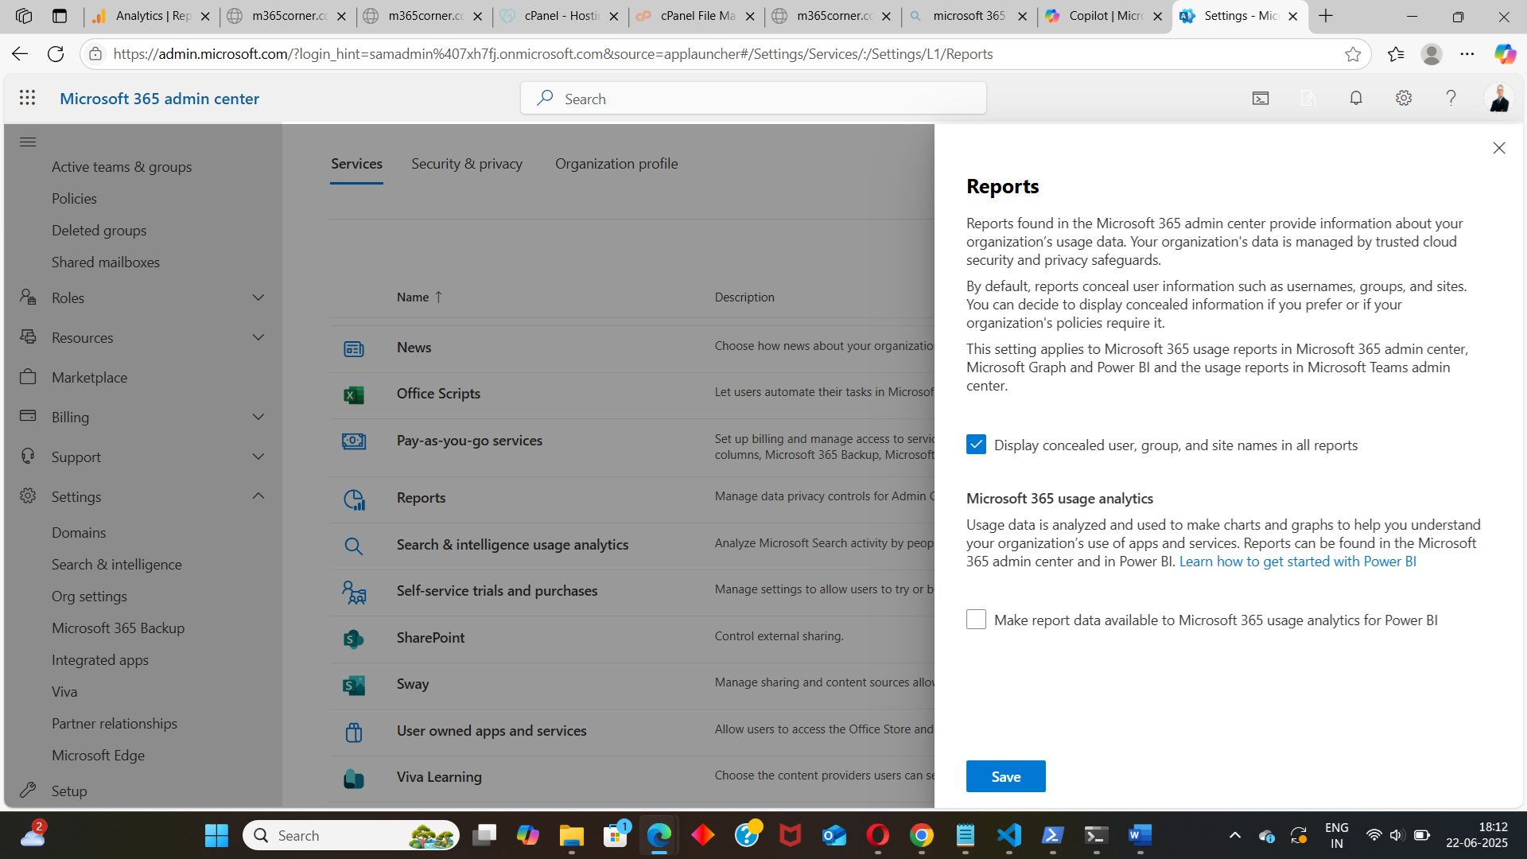The width and height of the screenshot is (1527, 859).
Task: Click the help question mark icon
Action: pos(1451,98)
